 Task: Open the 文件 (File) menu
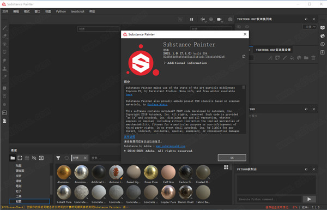(x=5, y=11)
